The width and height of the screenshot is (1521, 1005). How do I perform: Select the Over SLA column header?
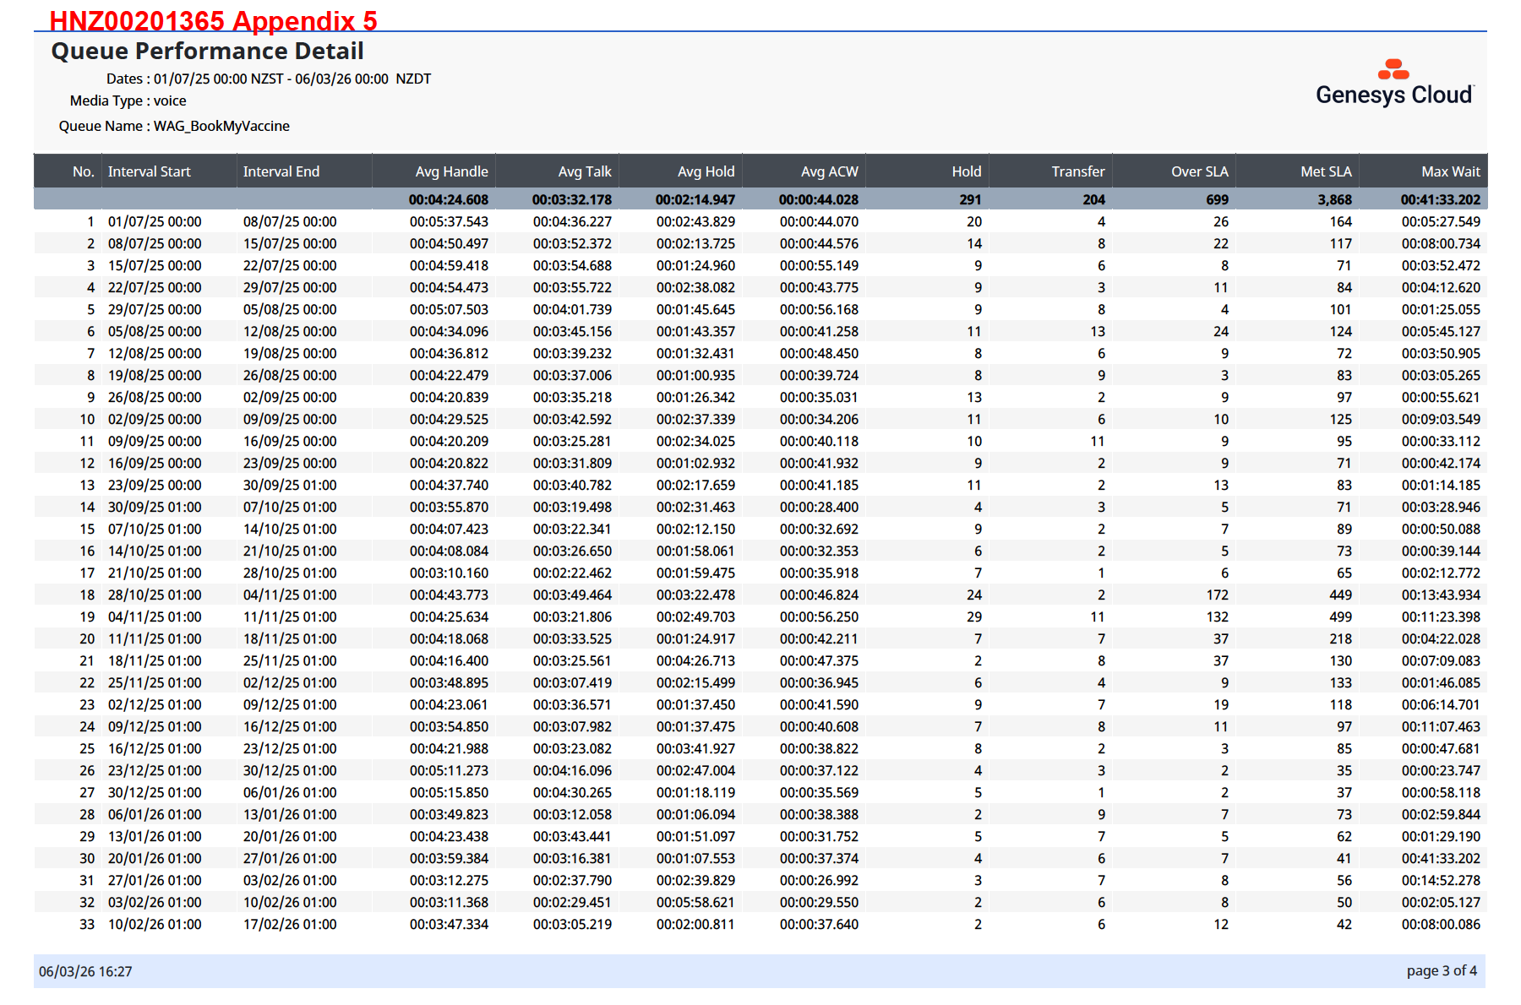pyautogui.click(x=1199, y=171)
